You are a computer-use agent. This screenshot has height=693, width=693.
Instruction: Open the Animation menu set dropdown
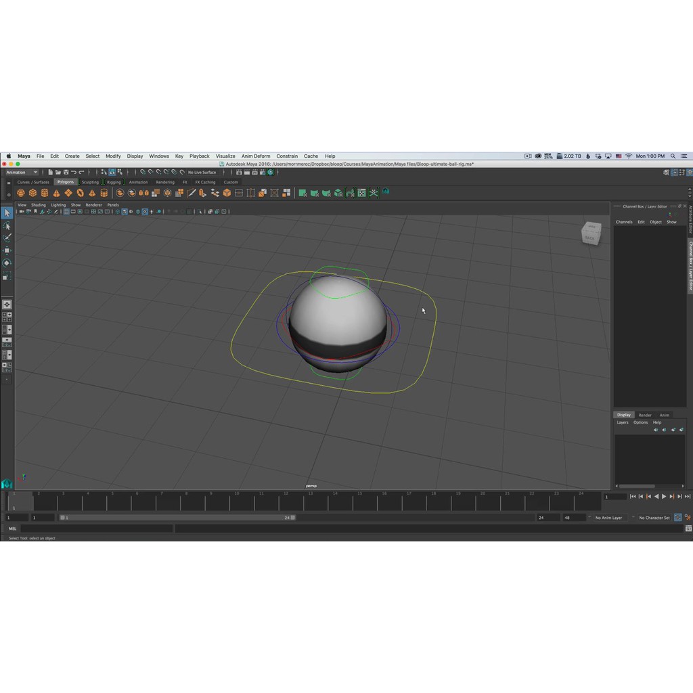click(21, 173)
